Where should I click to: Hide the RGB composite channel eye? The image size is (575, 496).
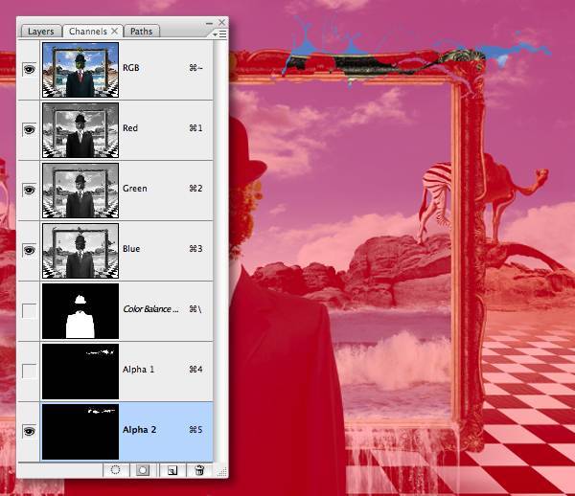coord(30,69)
